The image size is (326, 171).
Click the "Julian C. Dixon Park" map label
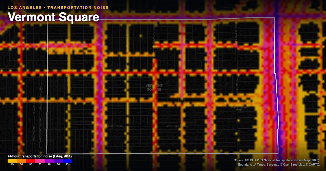coord(239,109)
